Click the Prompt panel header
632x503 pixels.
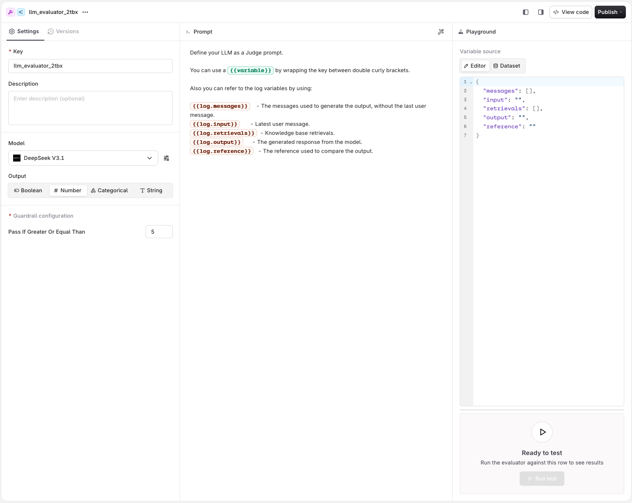199,32
